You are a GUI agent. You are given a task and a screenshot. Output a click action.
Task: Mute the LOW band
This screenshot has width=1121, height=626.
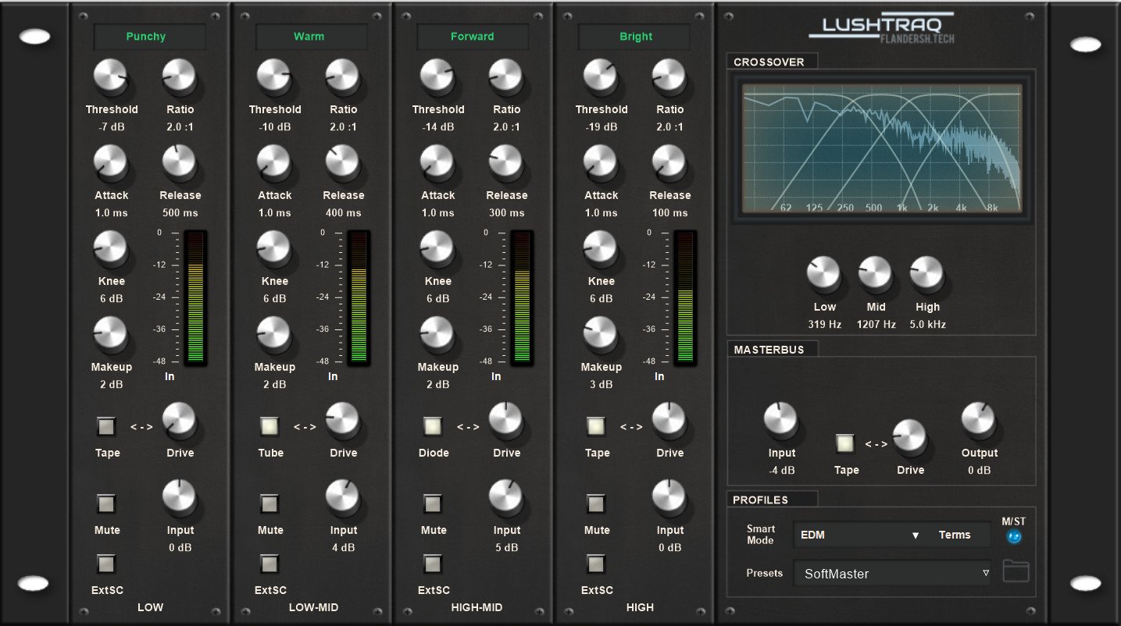click(x=106, y=503)
